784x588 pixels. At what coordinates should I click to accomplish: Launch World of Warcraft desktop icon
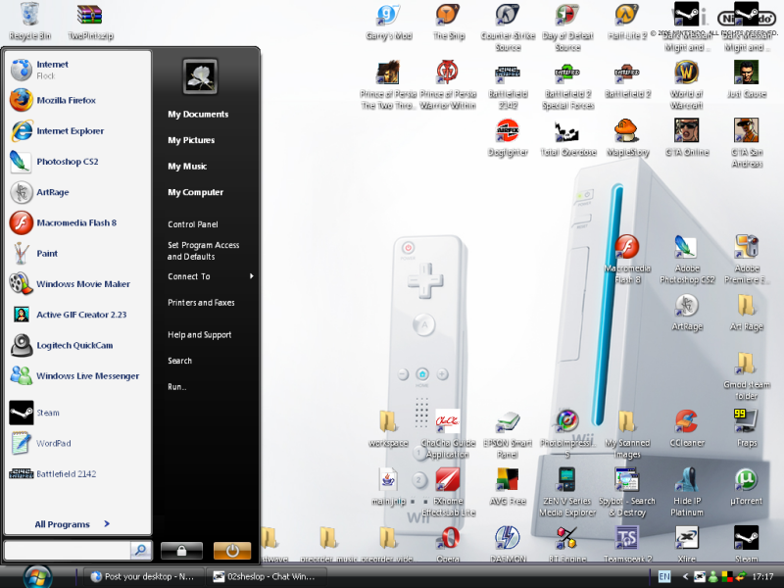pyautogui.click(x=687, y=85)
